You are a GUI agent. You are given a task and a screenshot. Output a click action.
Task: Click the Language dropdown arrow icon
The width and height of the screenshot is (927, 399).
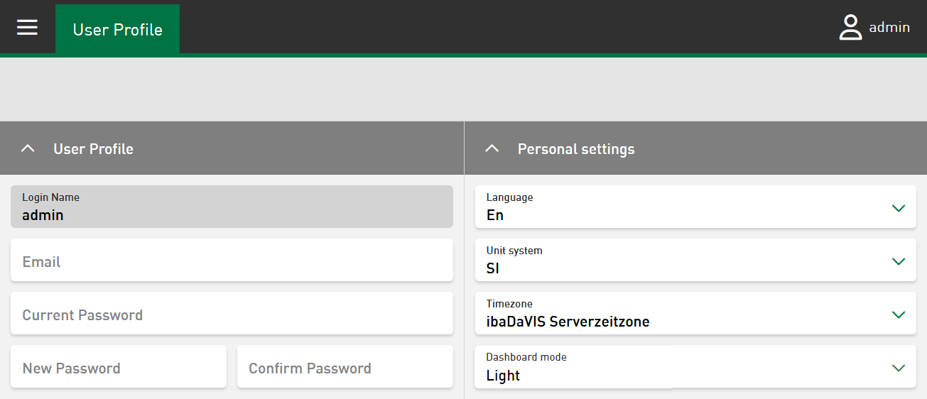pos(898,208)
